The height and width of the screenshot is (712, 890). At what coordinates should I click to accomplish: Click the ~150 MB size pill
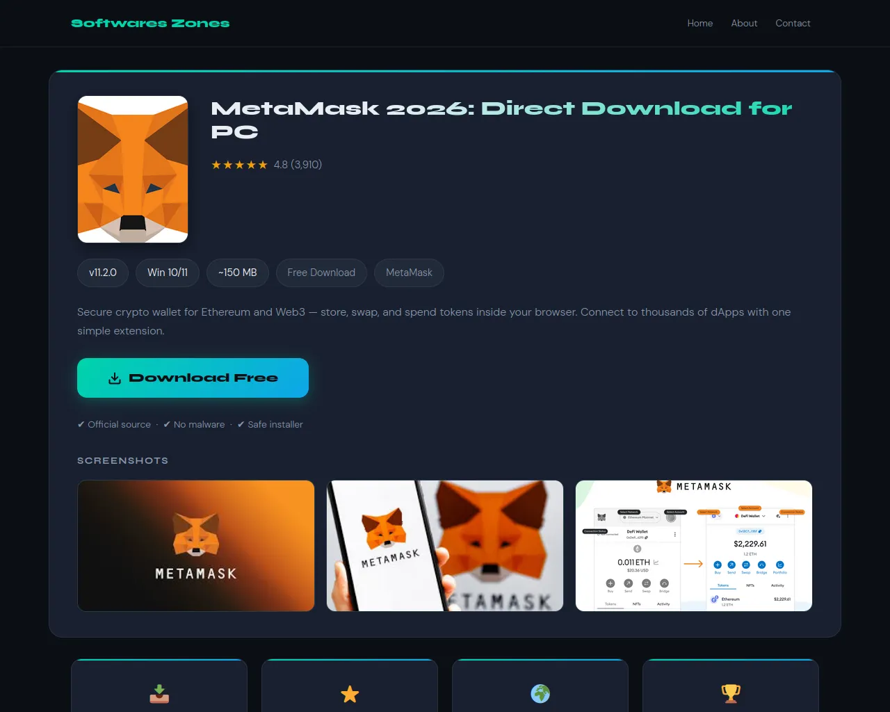point(238,273)
